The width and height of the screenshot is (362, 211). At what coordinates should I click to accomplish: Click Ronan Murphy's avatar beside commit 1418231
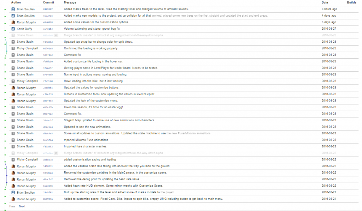(13, 166)
